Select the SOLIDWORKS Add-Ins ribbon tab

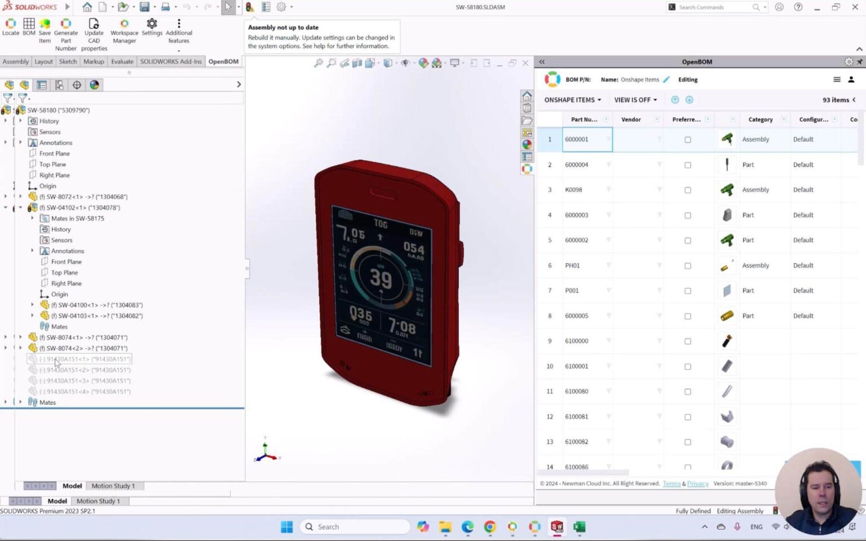171,61
